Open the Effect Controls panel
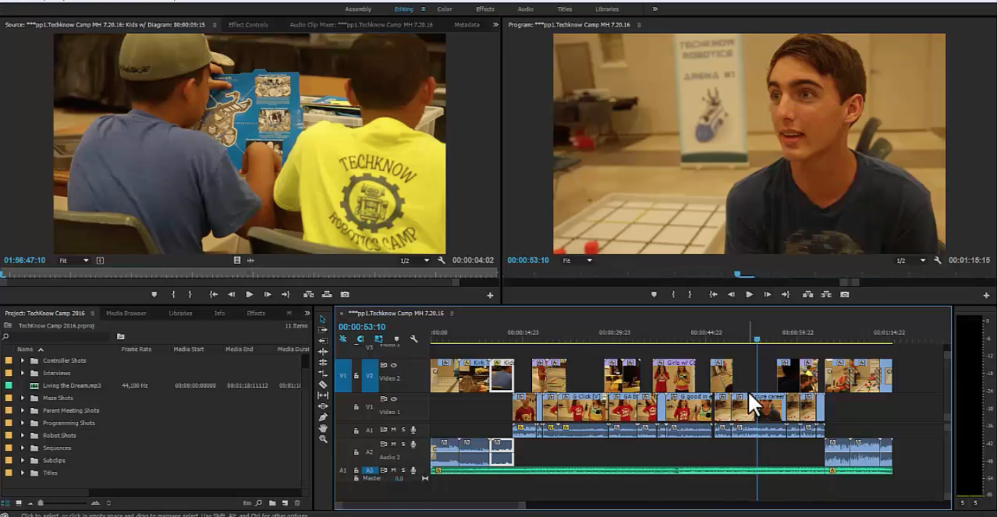The width and height of the screenshot is (997, 517). (248, 25)
